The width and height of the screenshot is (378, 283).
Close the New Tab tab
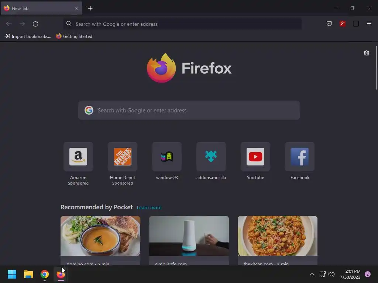click(76, 8)
